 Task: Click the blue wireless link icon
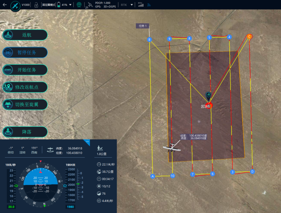click(149, 5)
